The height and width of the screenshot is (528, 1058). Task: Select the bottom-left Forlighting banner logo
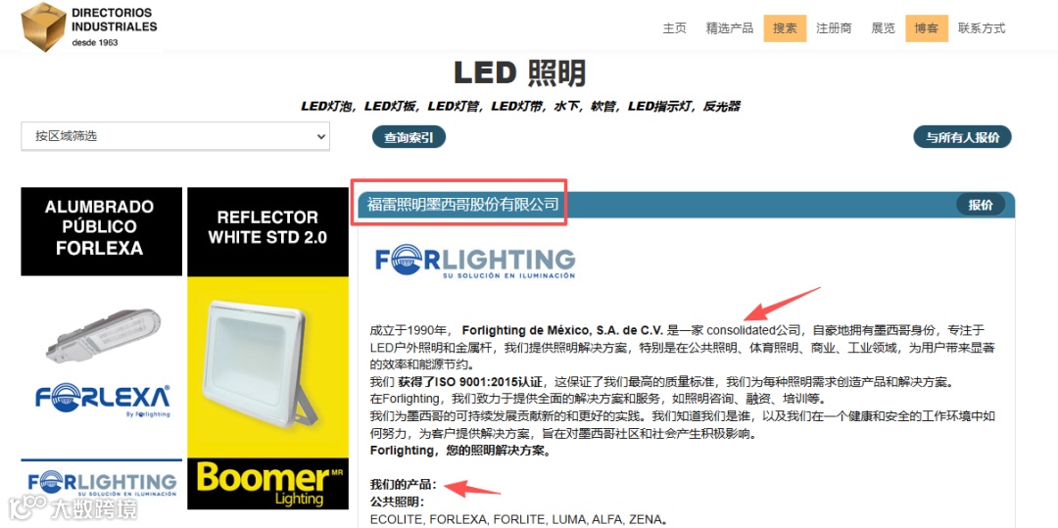(x=102, y=484)
